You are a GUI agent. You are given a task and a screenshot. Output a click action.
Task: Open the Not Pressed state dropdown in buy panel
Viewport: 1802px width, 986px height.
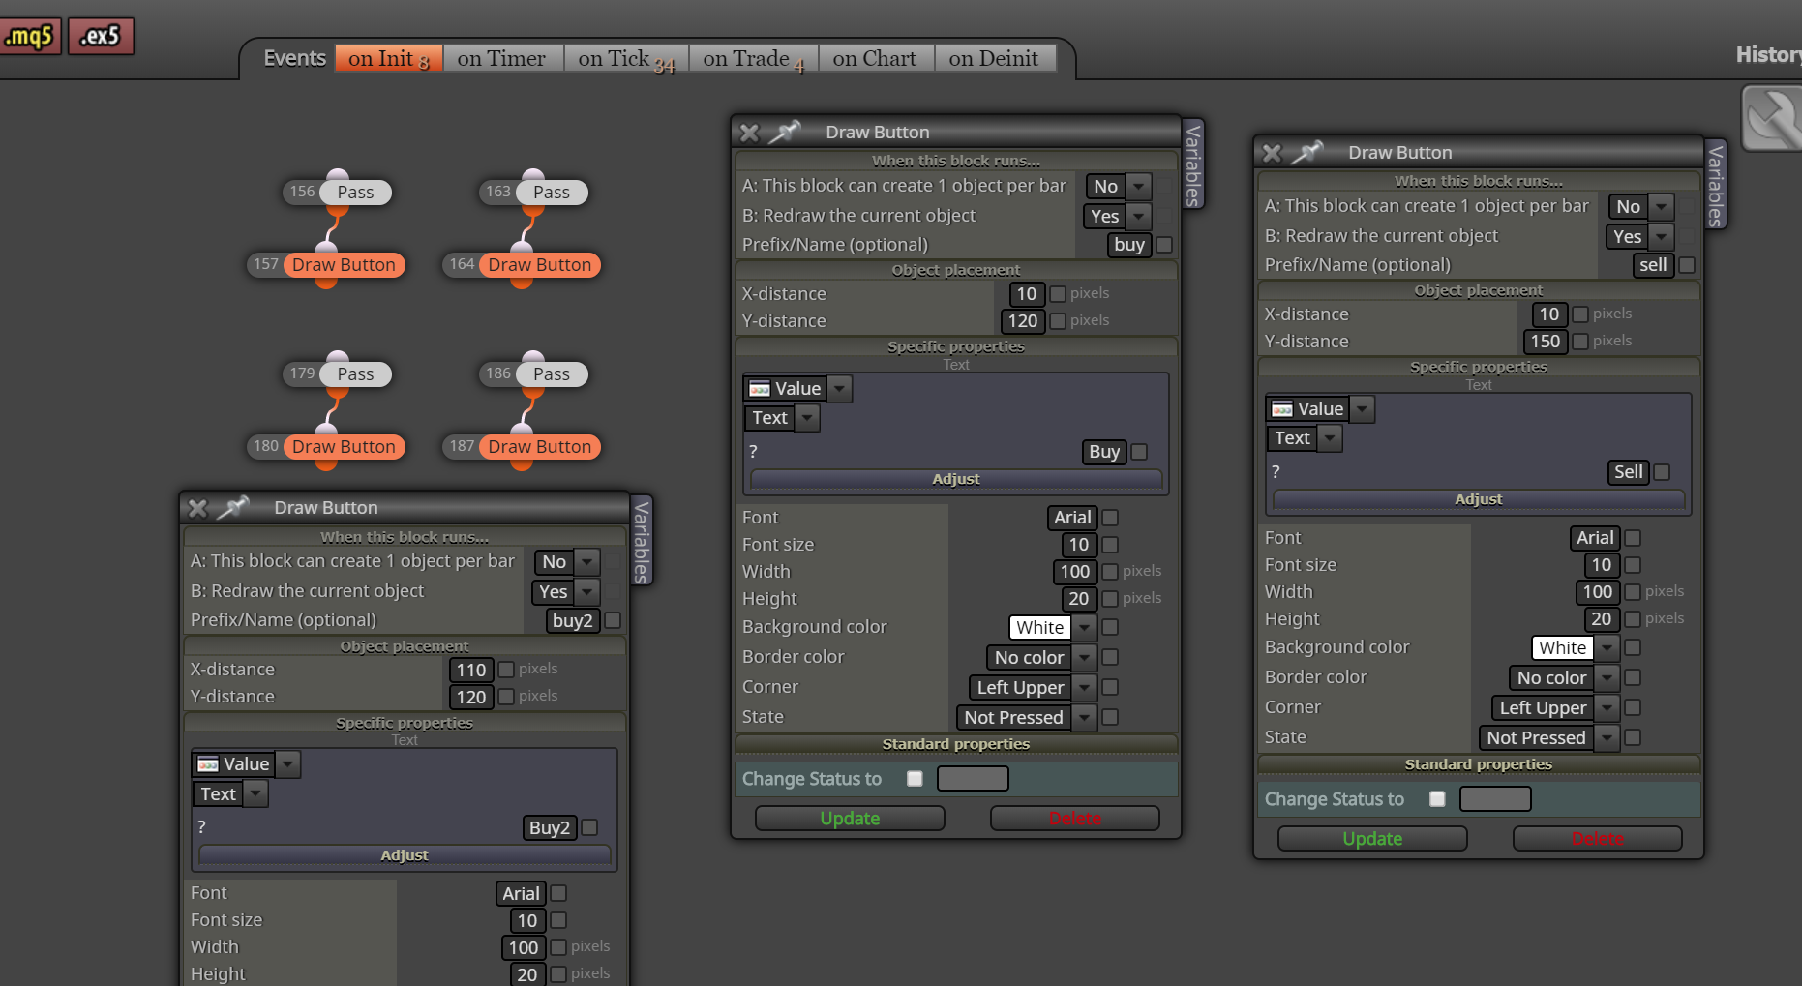coord(1026,718)
